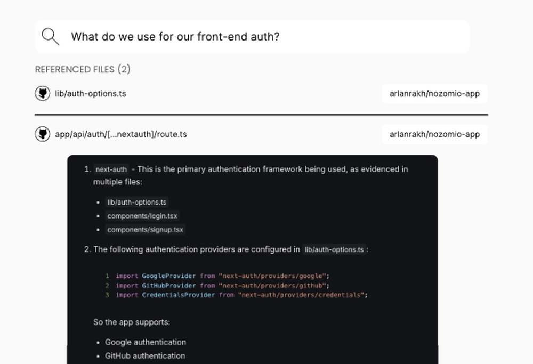Click the REFERENCED FILES (2) heading
The height and width of the screenshot is (364, 533).
(x=83, y=69)
